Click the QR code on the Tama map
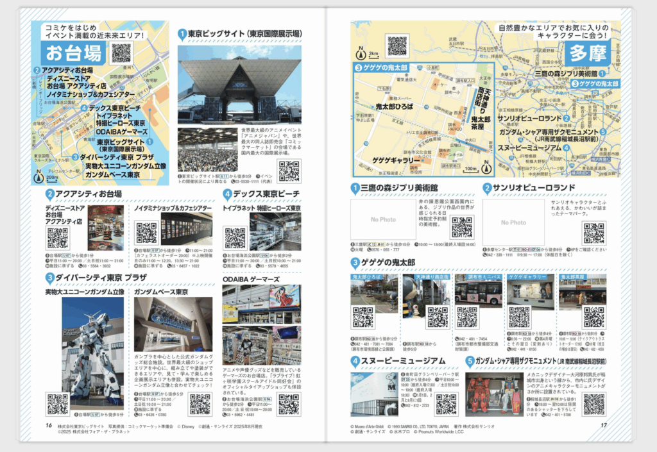Viewport: 657px width, 452px height. click(397, 45)
